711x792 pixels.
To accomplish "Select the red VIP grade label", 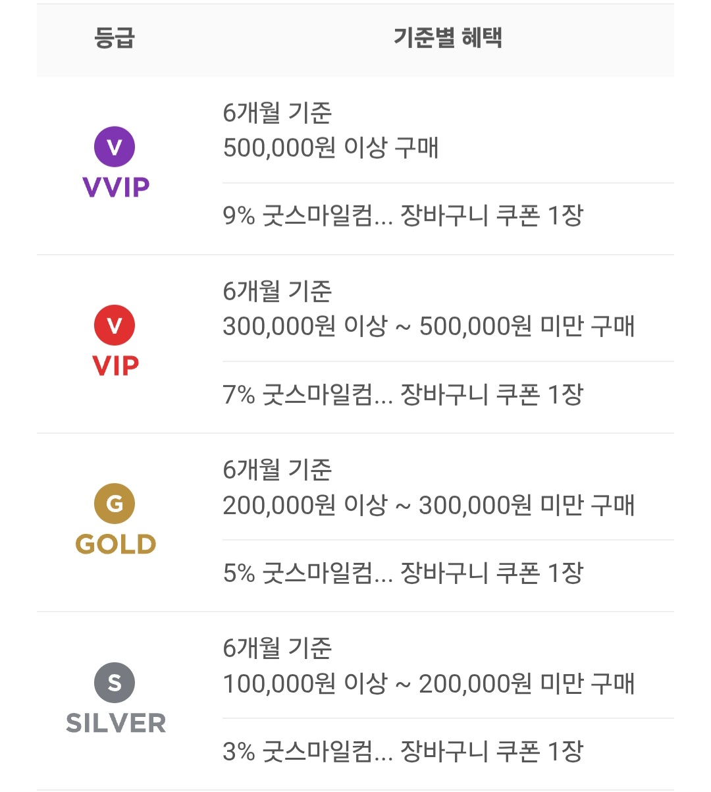I will pyautogui.click(x=116, y=366).
